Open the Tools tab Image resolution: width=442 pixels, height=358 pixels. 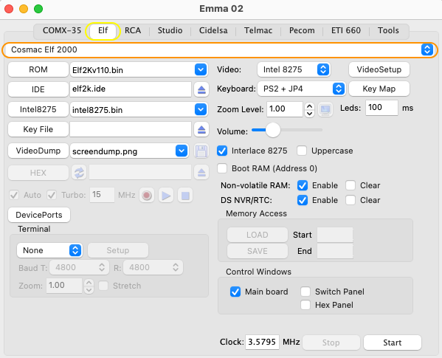point(388,30)
